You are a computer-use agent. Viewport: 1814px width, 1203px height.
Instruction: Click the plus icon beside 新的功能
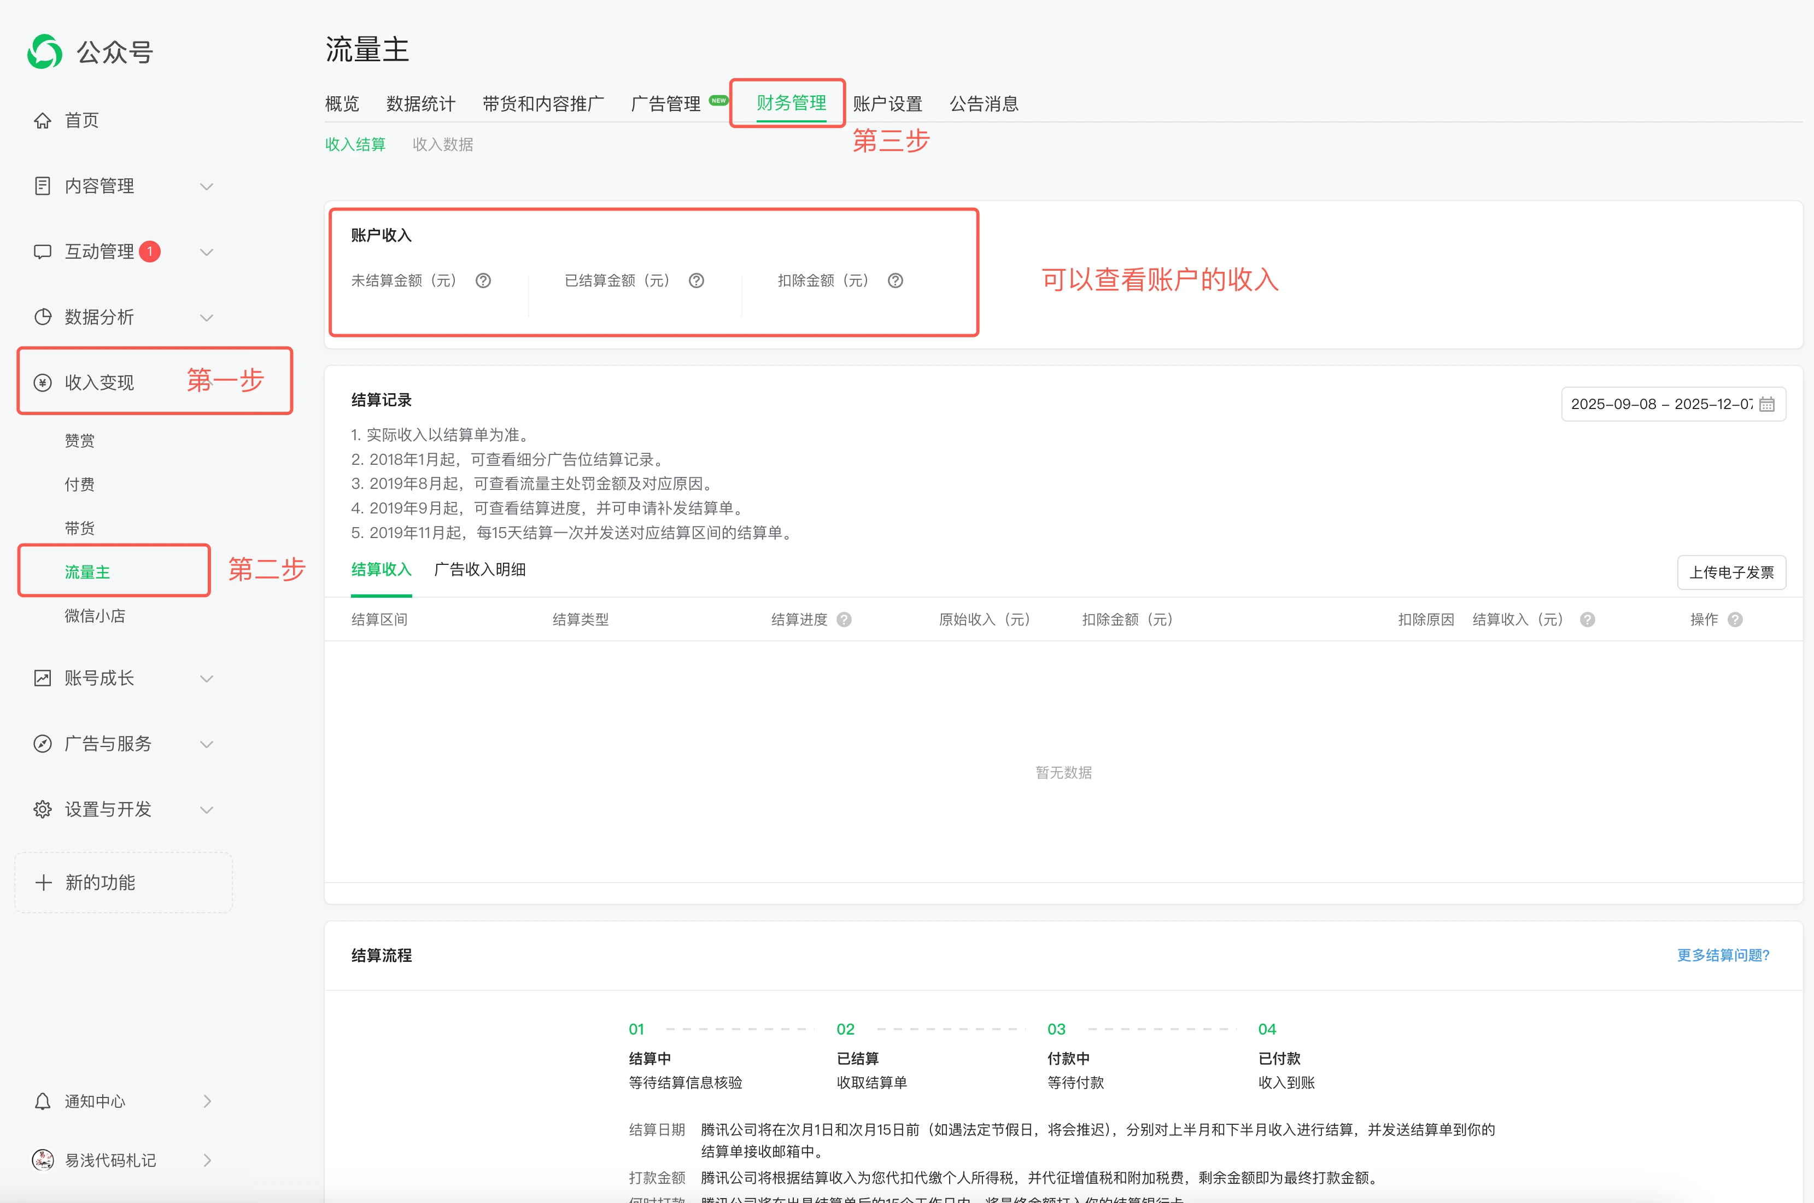(44, 883)
